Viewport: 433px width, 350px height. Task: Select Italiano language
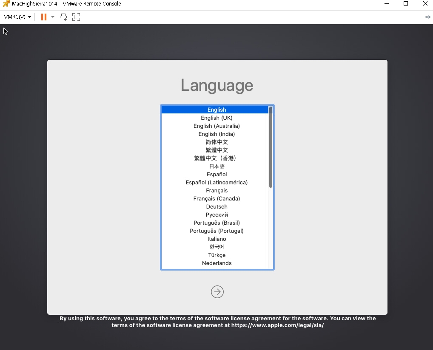214,239
